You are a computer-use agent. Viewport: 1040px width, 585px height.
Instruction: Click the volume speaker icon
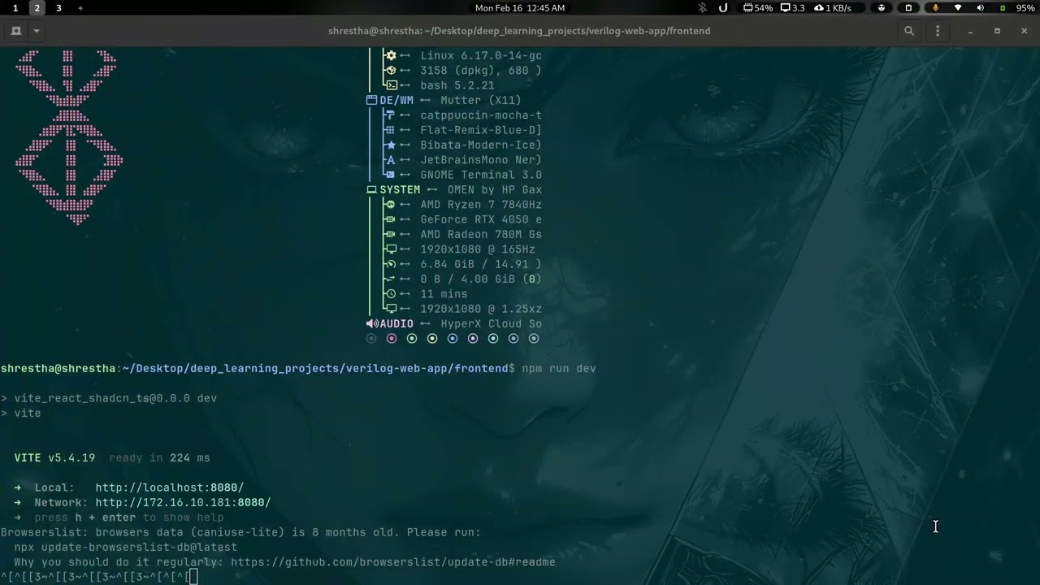981,8
